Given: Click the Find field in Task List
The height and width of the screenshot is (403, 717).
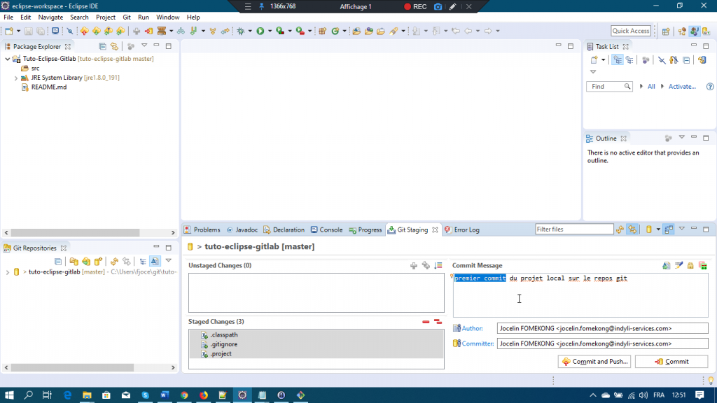Looking at the screenshot, I should [x=609, y=86].
